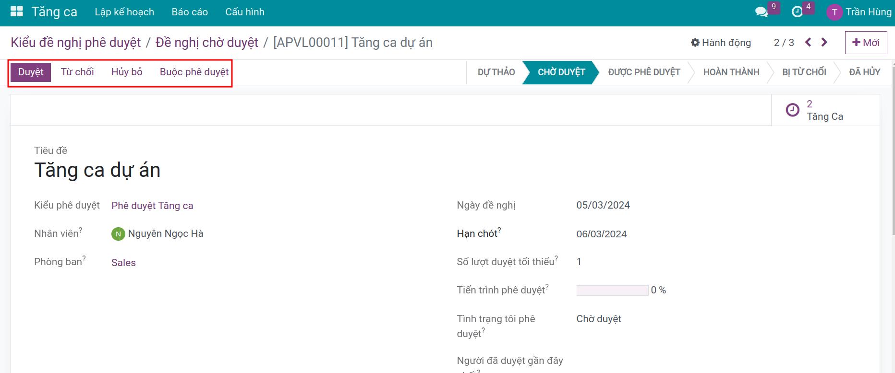Screen dimensions: 895x373
Task: Click Số lượt duyệt tối thiểu help mark
Action: [556, 258]
